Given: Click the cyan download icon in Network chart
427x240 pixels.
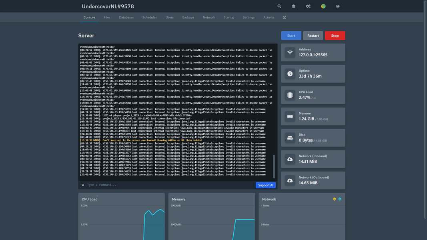Looking at the screenshot, I should [x=340, y=199].
